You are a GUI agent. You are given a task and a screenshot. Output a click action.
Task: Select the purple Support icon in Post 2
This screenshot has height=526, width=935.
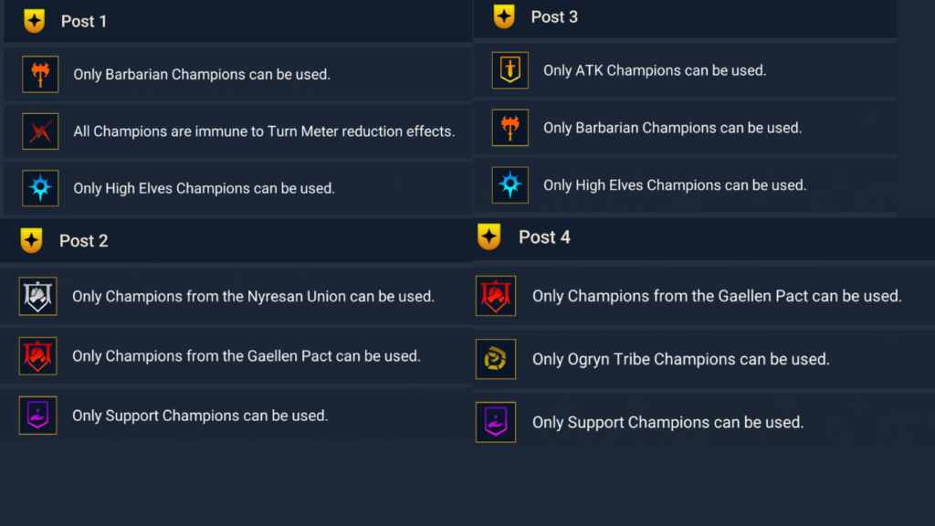[38, 415]
